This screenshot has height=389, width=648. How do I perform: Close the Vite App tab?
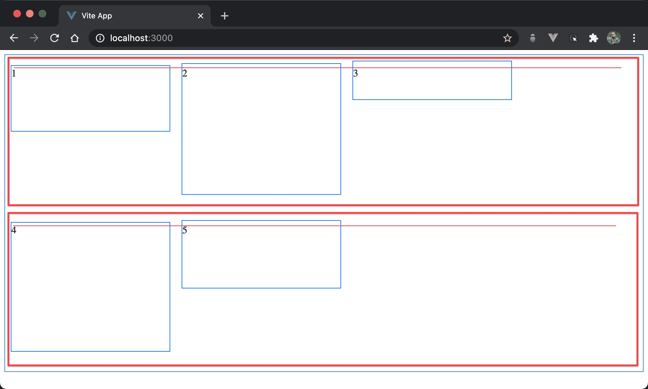(201, 16)
